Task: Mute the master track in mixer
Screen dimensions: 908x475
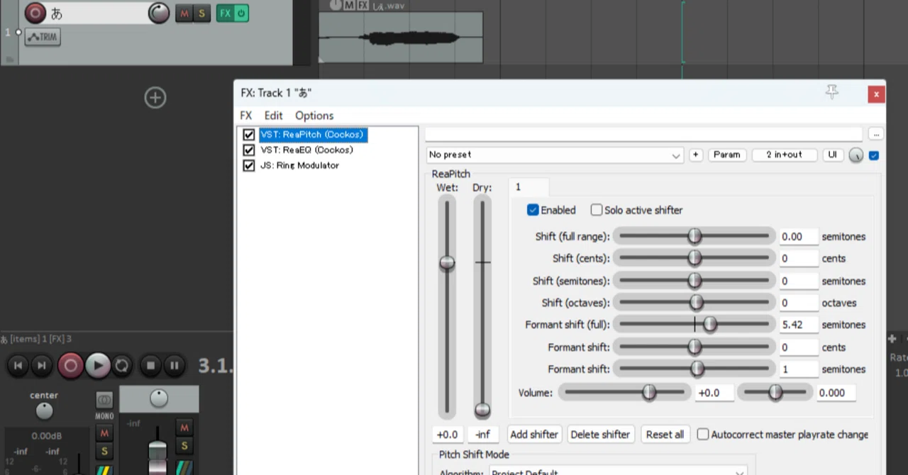Action: tap(104, 432)
